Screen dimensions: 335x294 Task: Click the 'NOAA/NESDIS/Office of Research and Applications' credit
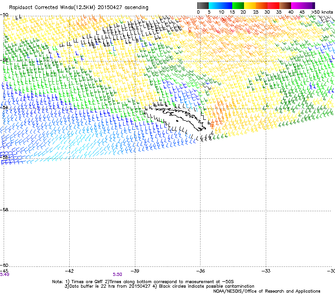[267, 291]
